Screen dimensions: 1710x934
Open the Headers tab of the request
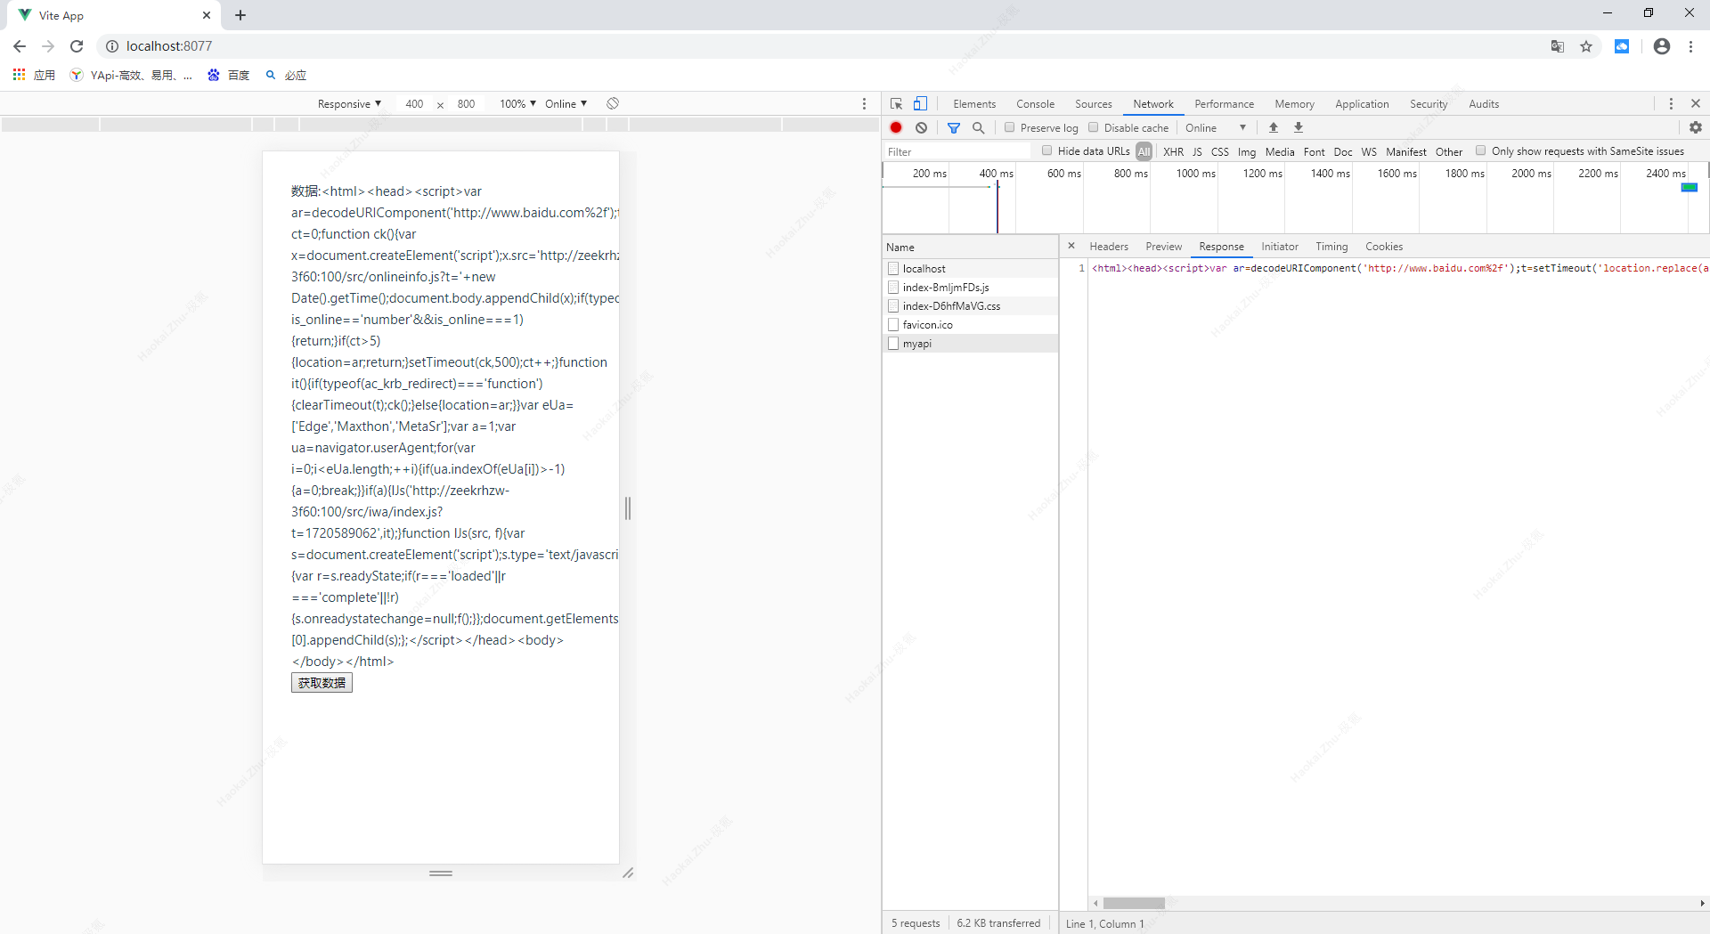click(x=1109, y=247)
